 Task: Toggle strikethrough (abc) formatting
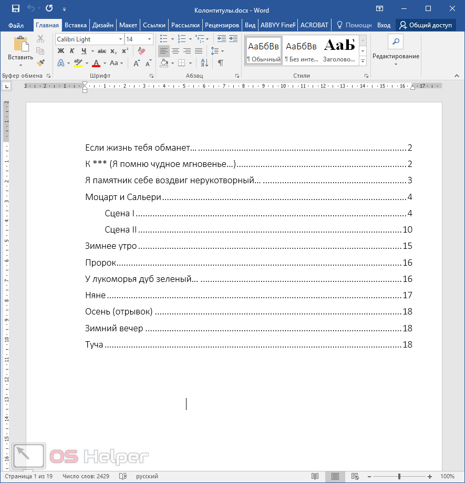(x=102, y=51)
